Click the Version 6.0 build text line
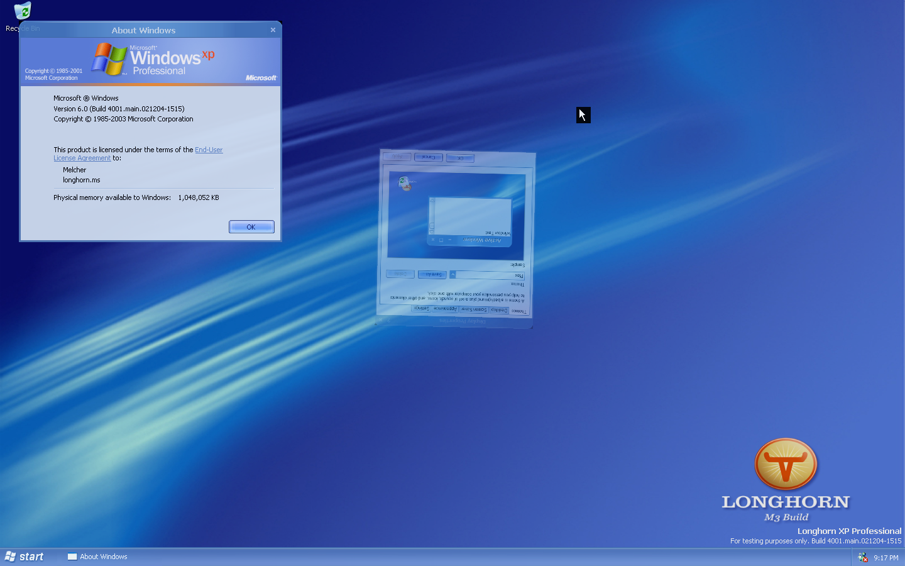The width and height of the screenshot is (905, 566). 119,109
